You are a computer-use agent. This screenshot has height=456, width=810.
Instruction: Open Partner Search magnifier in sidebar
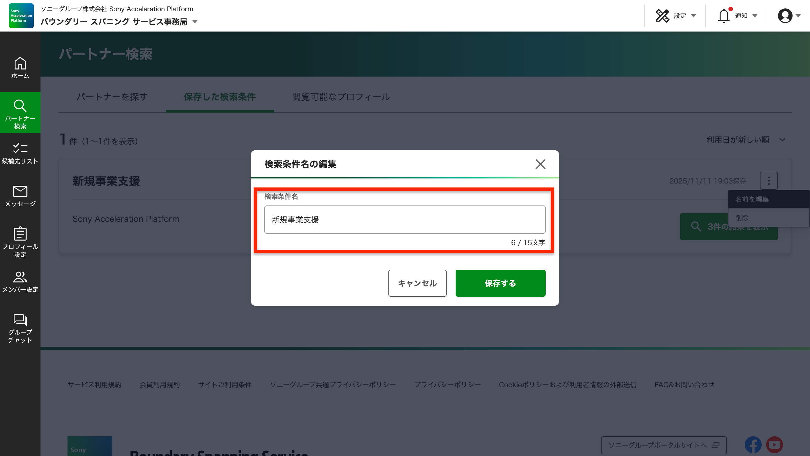click(20, 106)
